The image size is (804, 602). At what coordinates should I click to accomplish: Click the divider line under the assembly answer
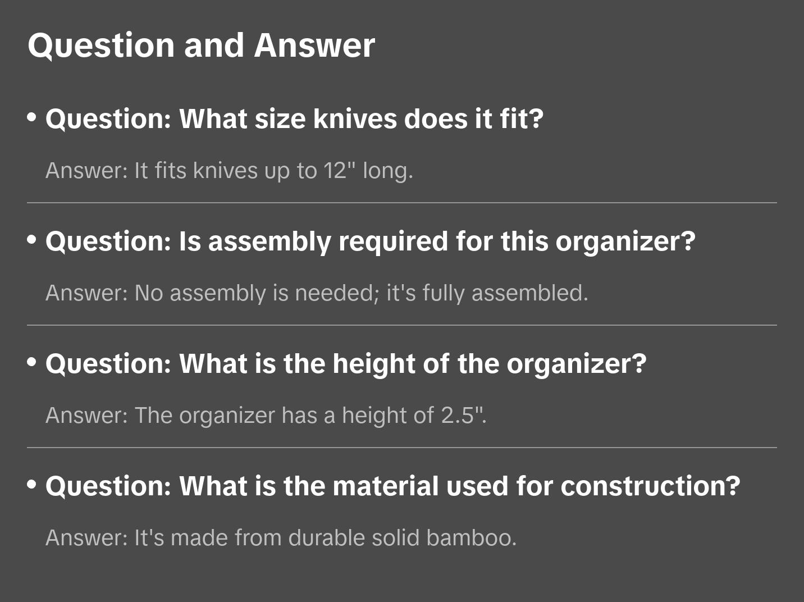[402, 325]
